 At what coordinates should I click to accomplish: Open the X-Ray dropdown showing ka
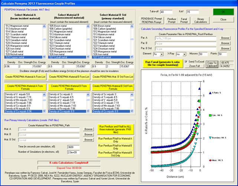(185, 54)
